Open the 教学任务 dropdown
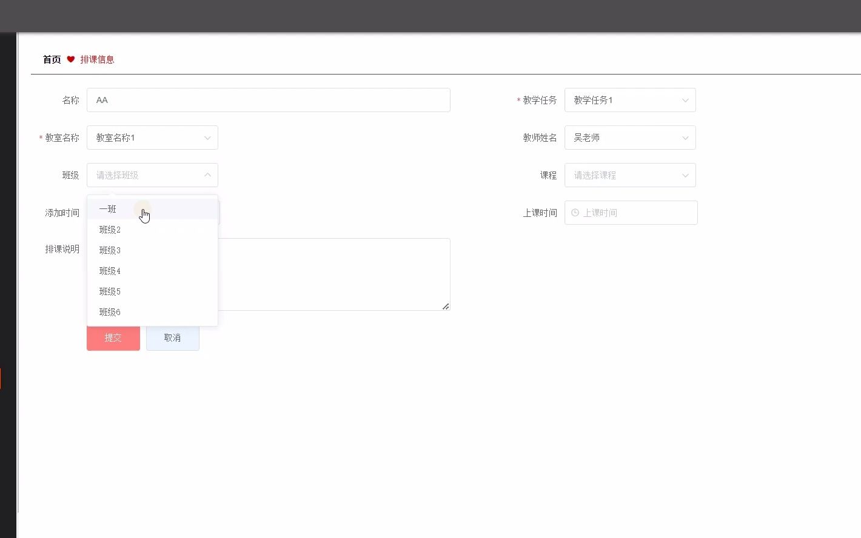Image resolution: width=861 pixels, height=538 pixels. (630, 100)
